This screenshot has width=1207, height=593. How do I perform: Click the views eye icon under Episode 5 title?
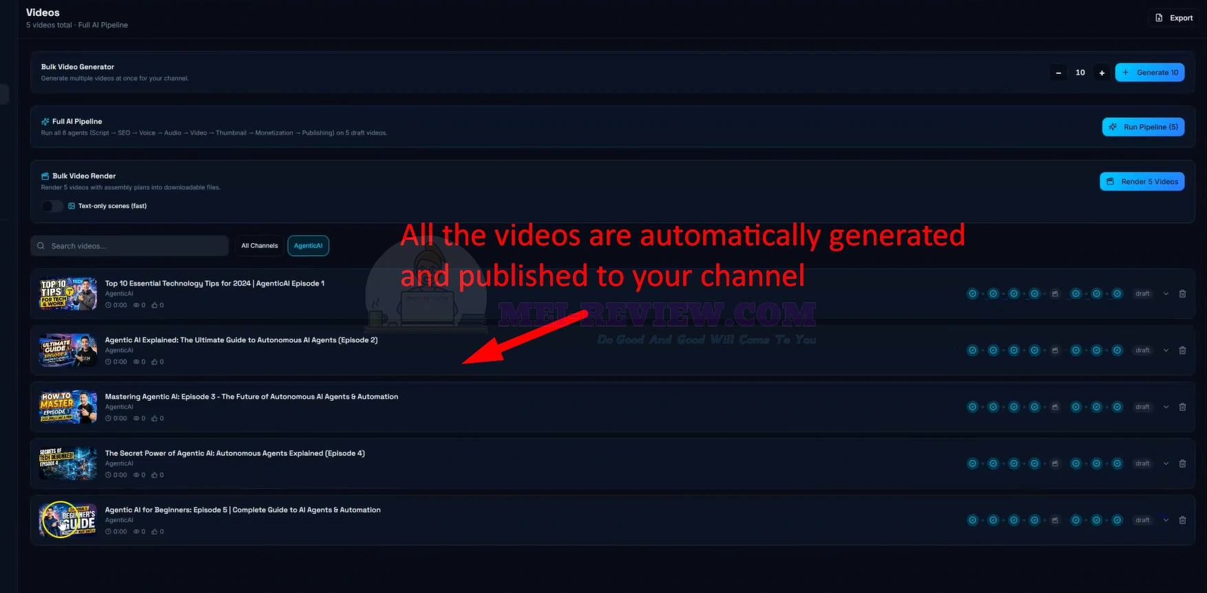[x=136, y=532]
